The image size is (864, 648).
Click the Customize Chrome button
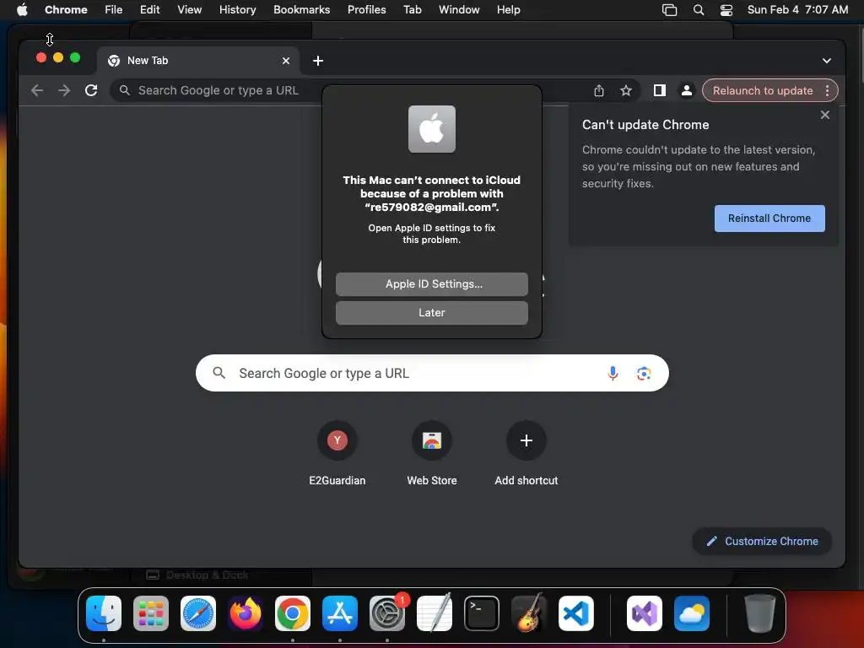[762, 541]
